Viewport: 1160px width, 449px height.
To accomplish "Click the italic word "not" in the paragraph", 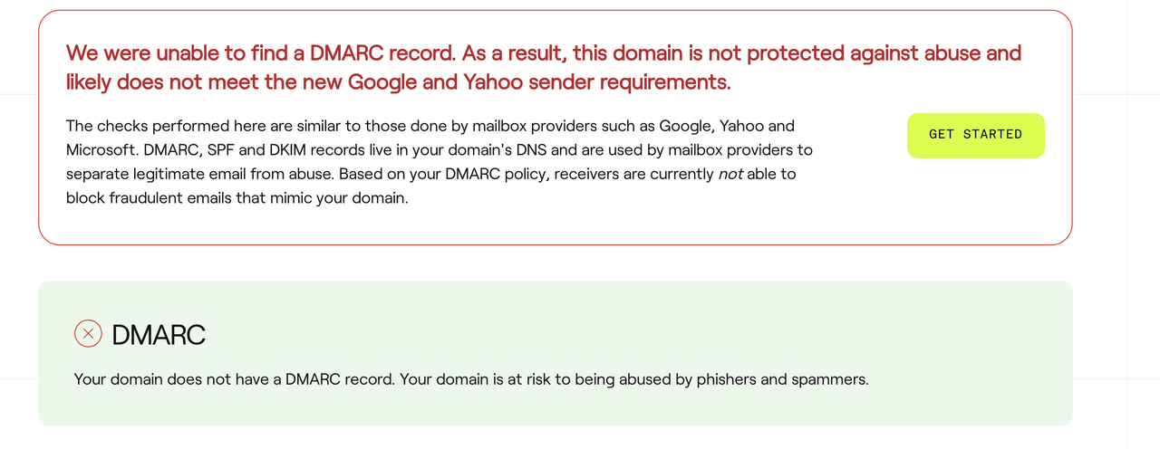I will point(730,173).
